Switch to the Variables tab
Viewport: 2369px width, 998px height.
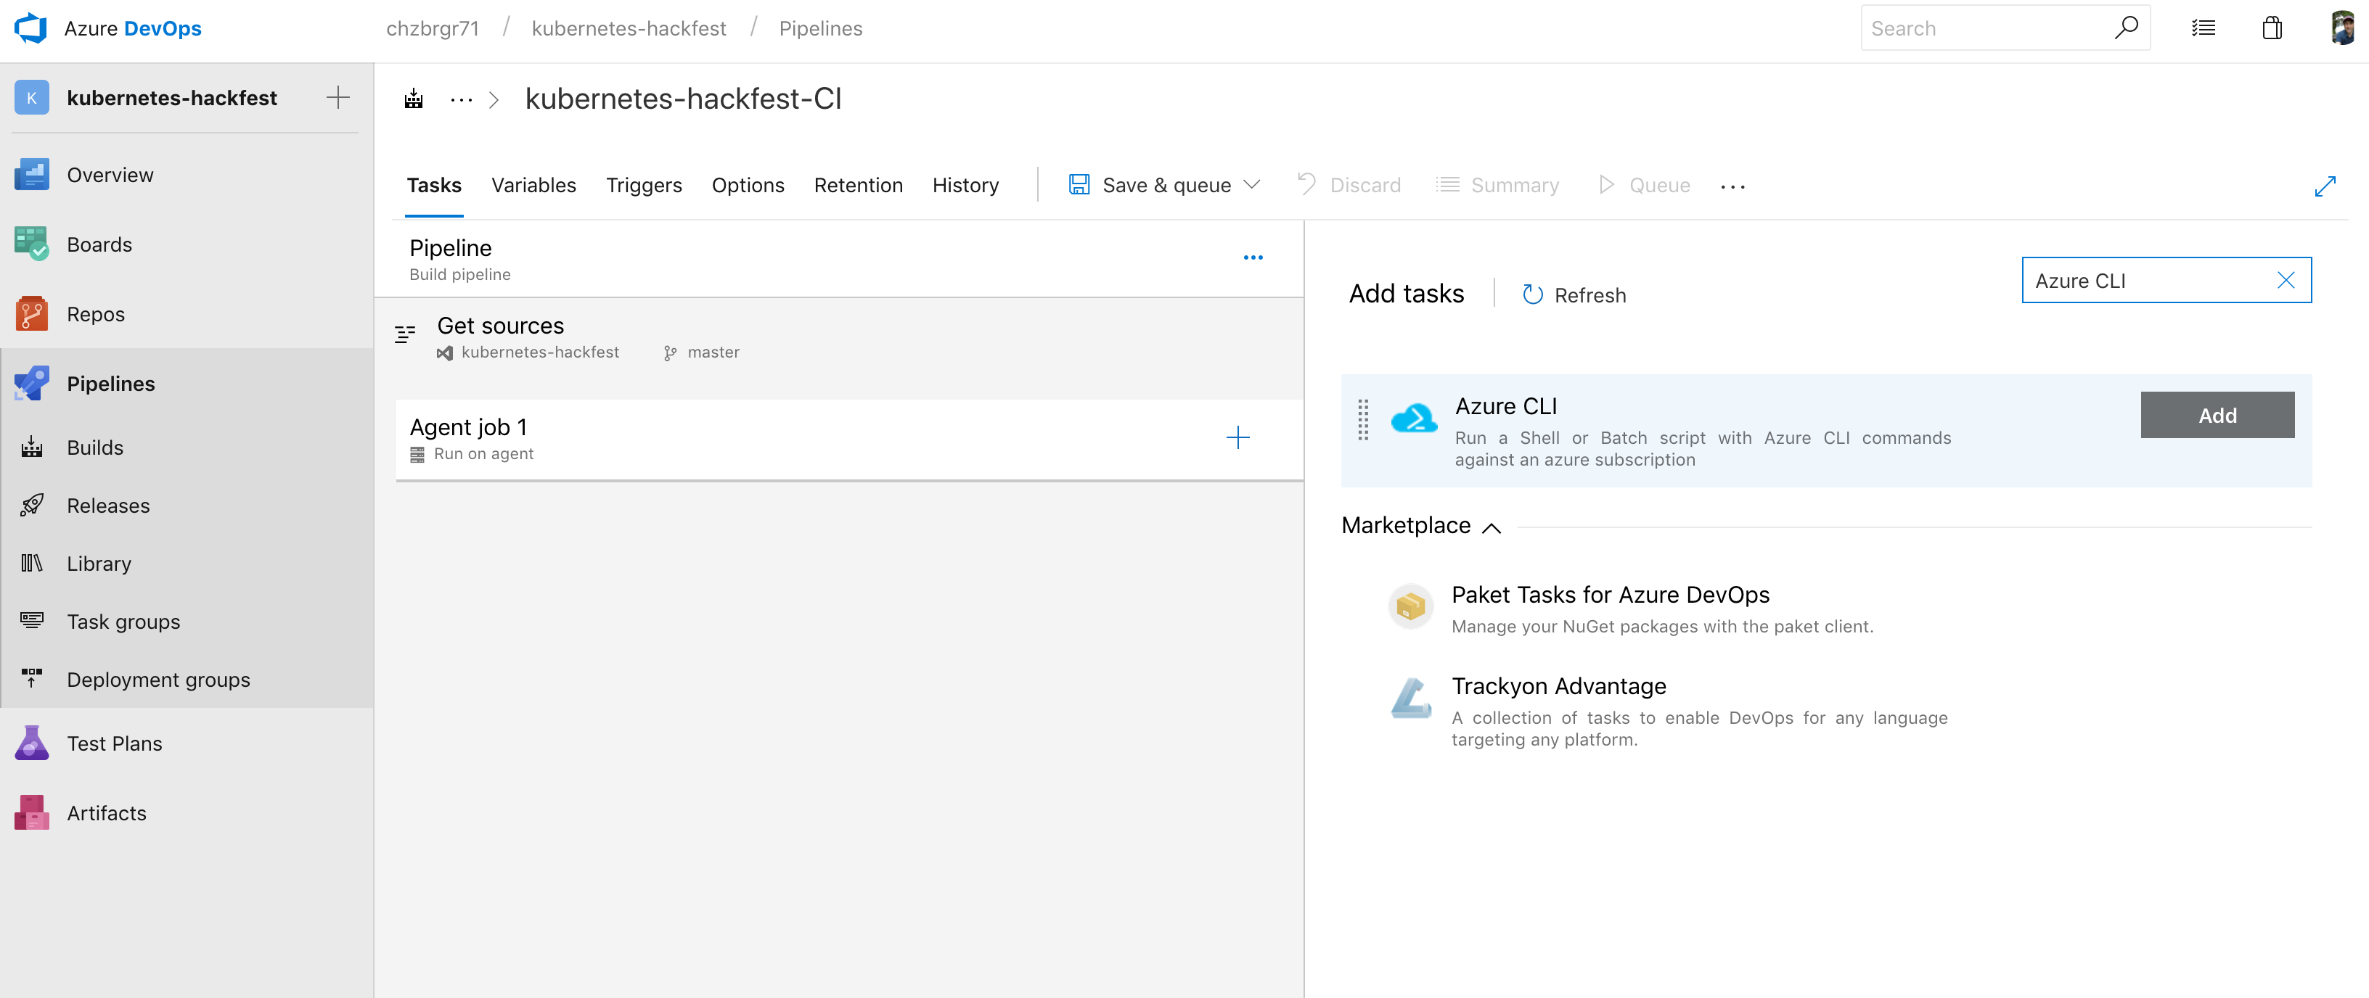click(x=532, y=184)
